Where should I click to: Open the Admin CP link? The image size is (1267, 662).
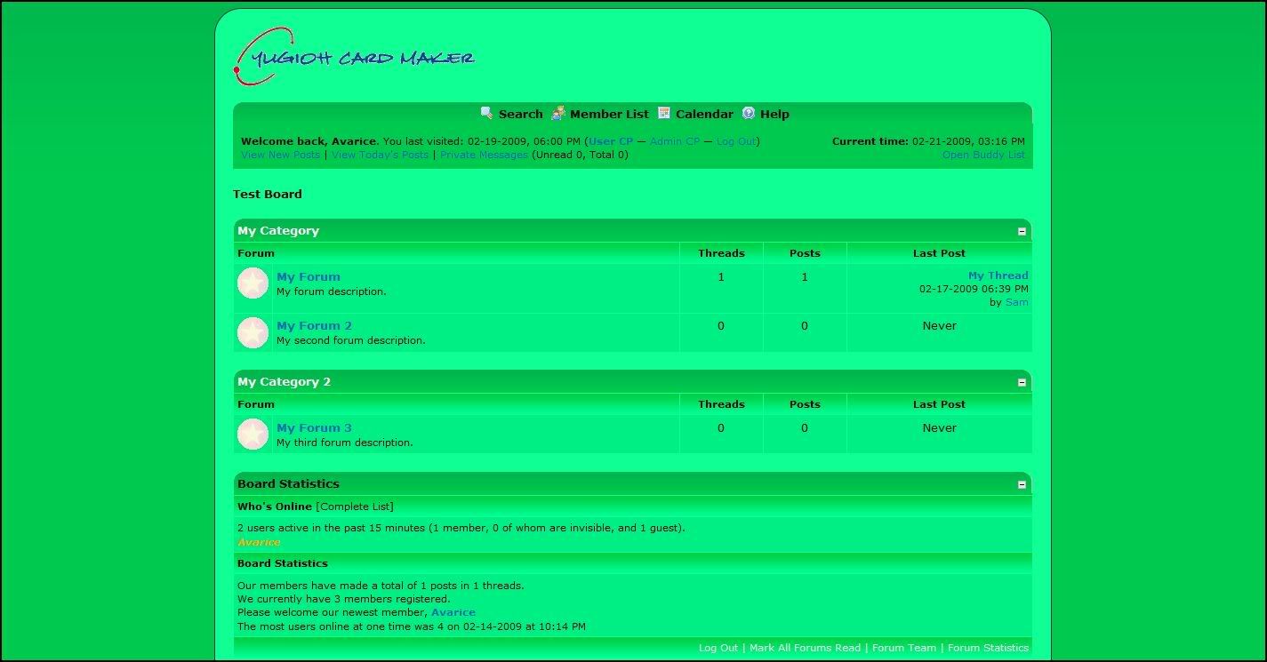pyautogui.click(x=674, y=141)
